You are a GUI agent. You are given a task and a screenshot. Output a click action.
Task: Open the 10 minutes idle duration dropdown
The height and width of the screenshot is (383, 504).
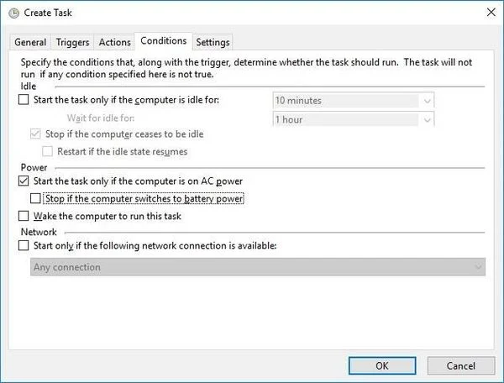pos(353,101)
